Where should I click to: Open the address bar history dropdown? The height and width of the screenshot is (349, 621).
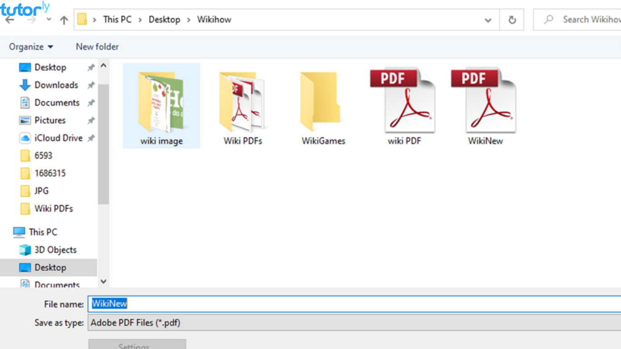point(488,20)
